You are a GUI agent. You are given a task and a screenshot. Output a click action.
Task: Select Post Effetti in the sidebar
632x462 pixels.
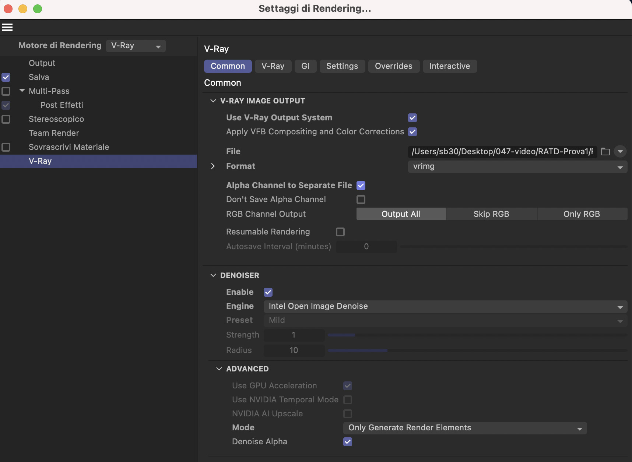[62, 105]
